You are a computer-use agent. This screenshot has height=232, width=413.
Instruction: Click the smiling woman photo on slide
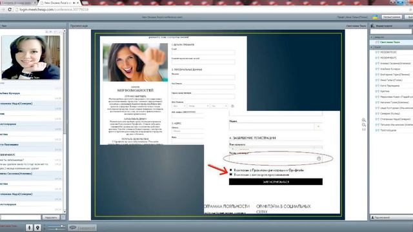135,63
